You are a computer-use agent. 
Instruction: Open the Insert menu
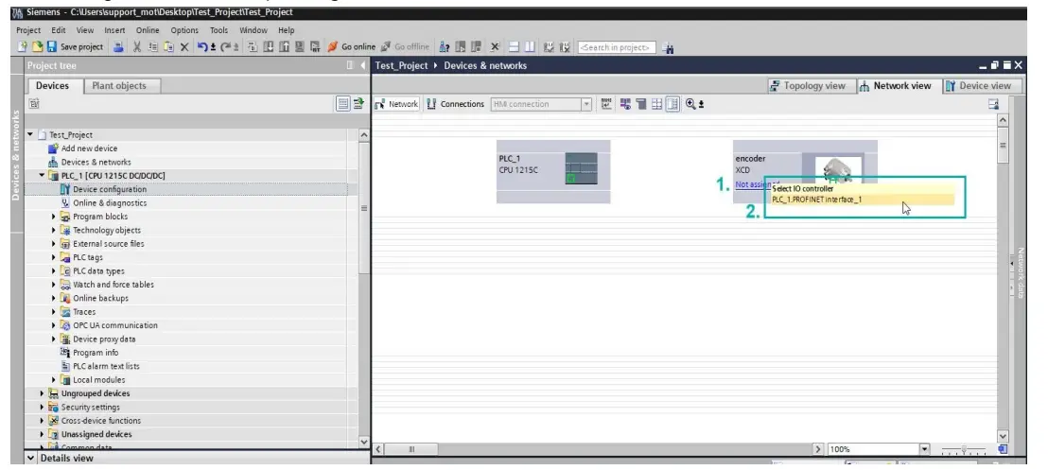(x=114, y=30)
